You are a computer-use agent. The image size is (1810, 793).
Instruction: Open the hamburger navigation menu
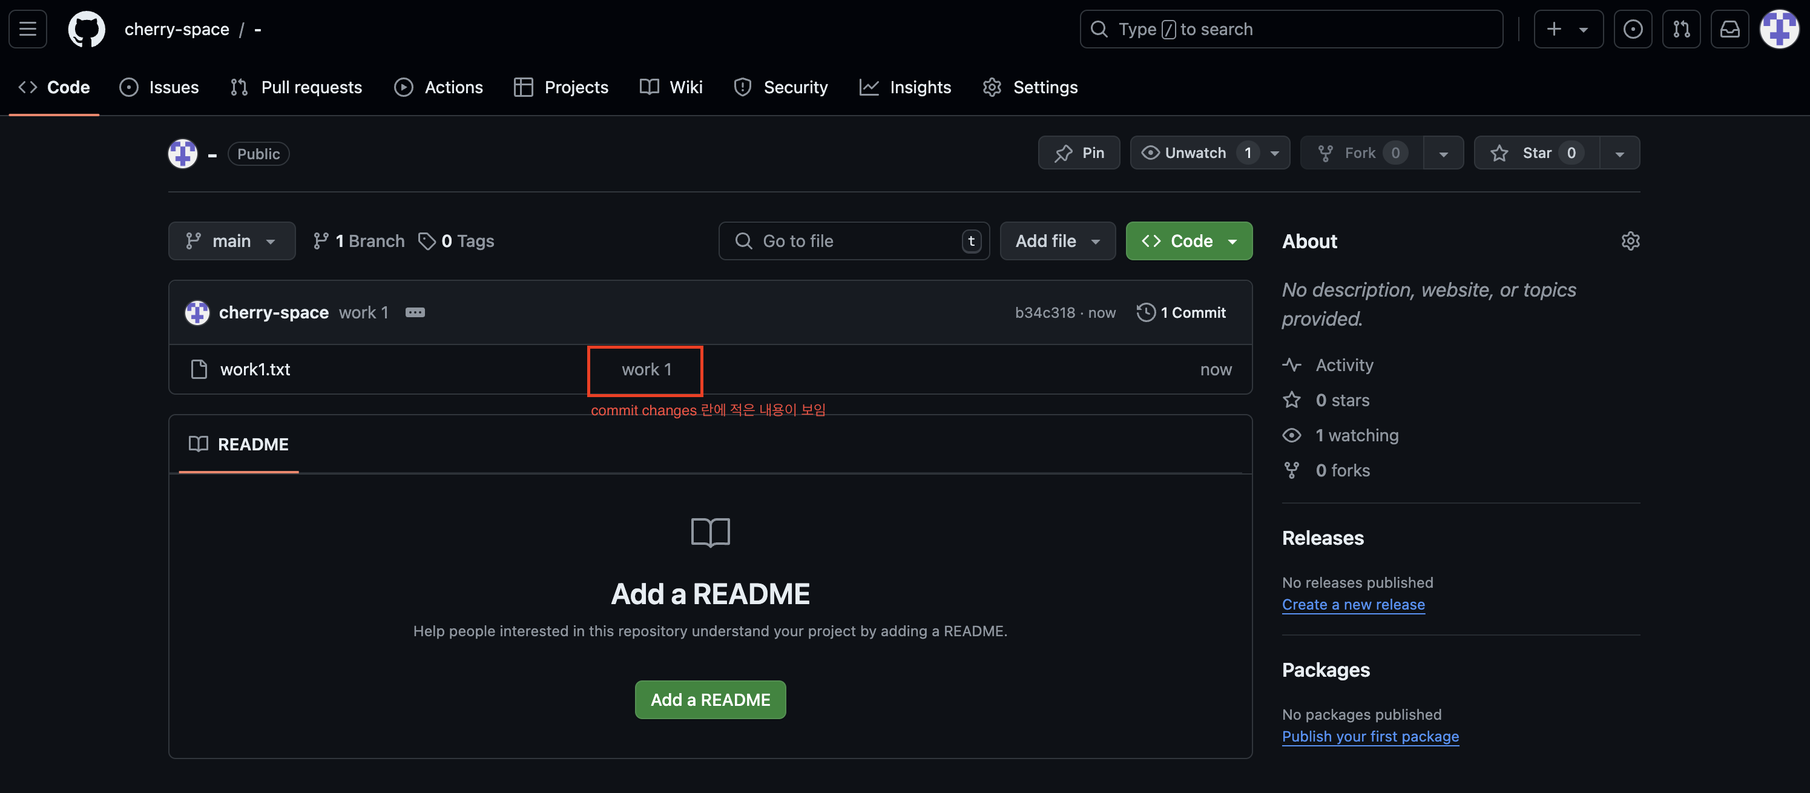click(x=27, y=29)
